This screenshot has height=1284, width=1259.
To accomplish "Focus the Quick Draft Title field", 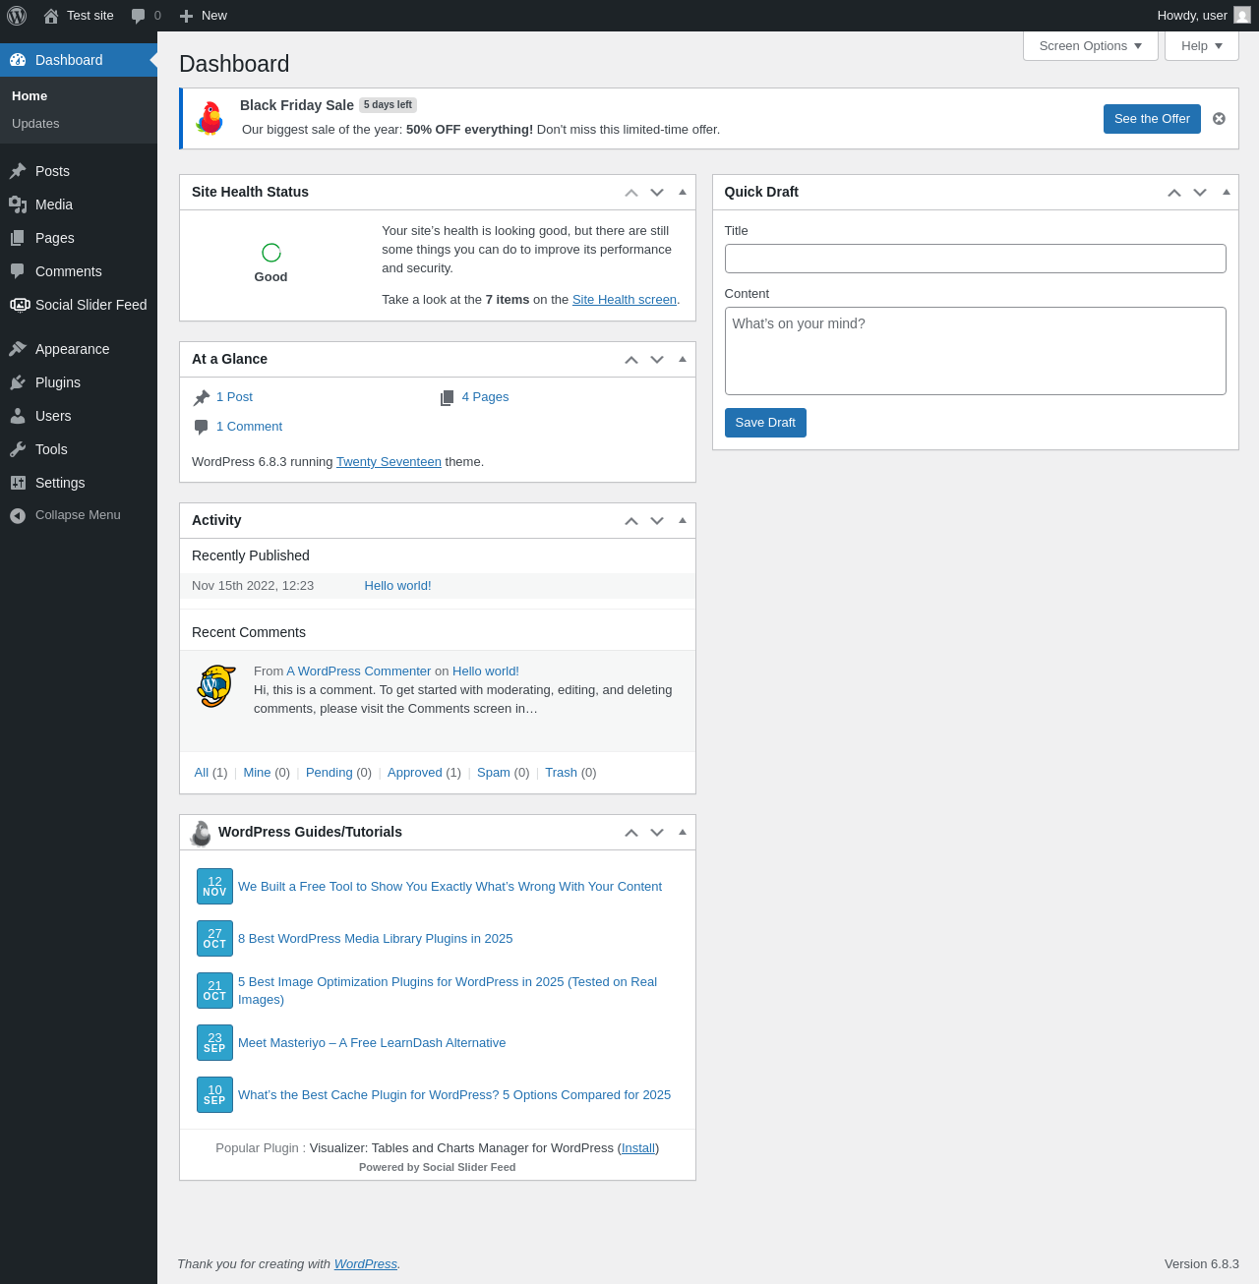I will (x=976, y=259).
